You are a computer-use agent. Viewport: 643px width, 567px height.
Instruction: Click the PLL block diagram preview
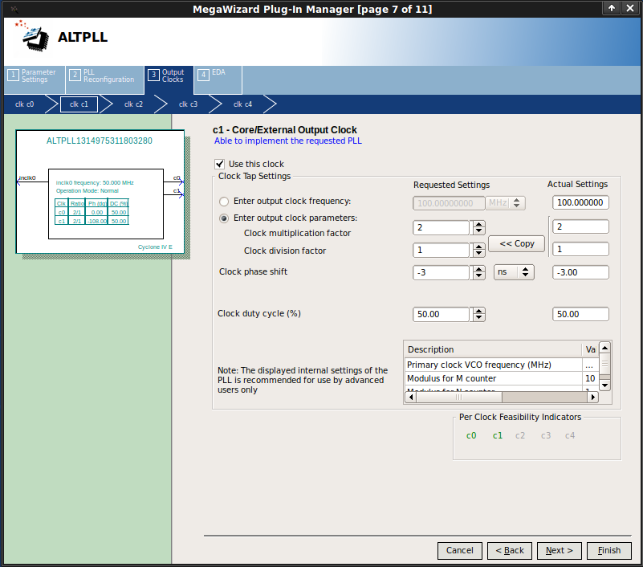click(x=101, y=193)
